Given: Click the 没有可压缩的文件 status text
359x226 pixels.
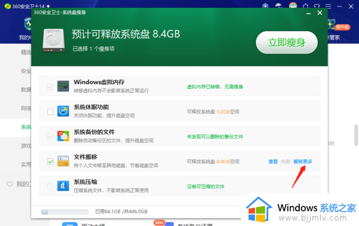Looking at the screenshot, I should [x=206, y=187].
